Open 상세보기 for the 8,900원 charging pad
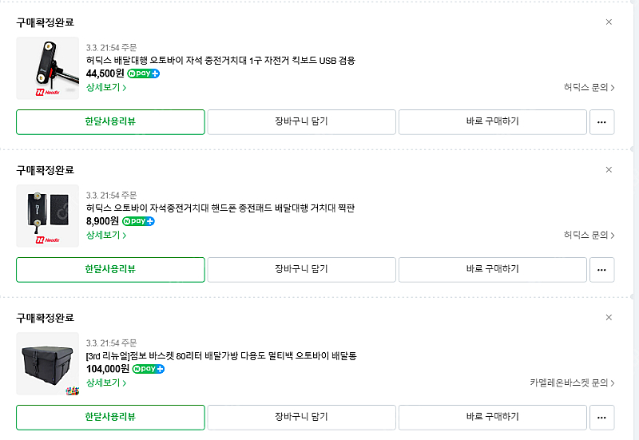The width and height of the screenshot is (639, 440). [106, 236]
